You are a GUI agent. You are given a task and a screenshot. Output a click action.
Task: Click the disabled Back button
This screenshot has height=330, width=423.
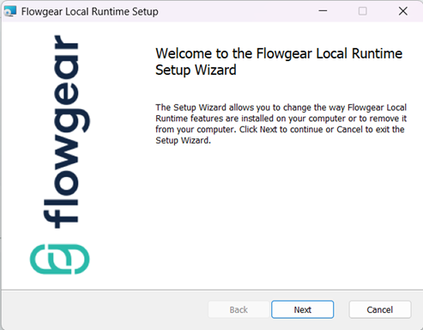tap(239, 309)
